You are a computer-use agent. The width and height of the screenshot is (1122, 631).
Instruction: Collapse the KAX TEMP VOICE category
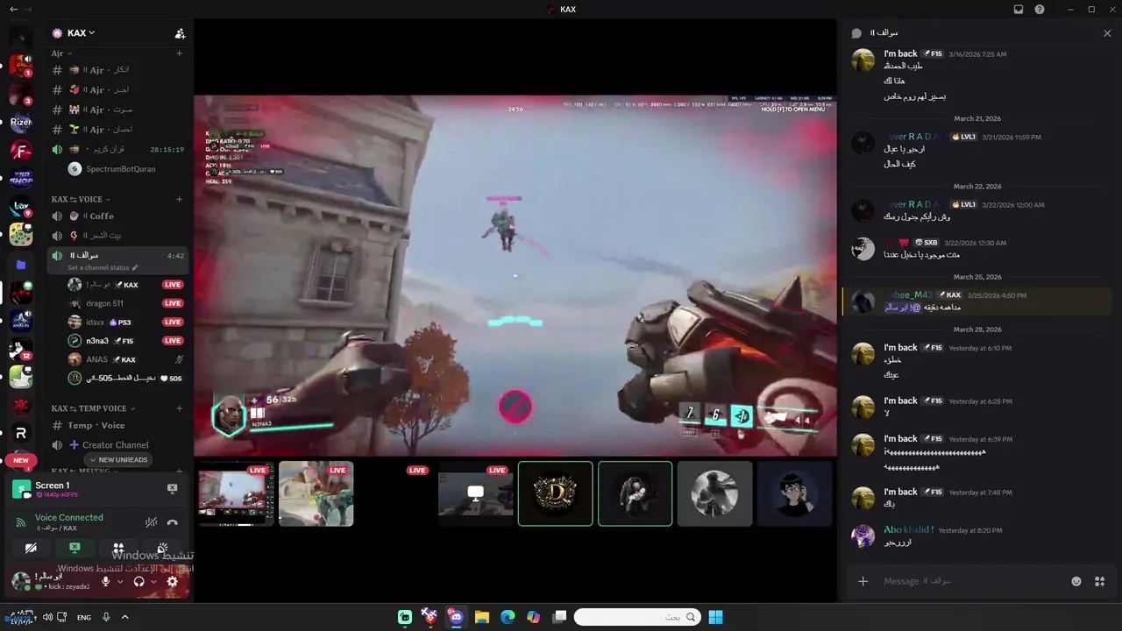click(x=94, y=408)
